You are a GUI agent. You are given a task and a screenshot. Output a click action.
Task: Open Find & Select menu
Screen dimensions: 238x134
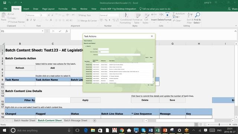point(197,18)
